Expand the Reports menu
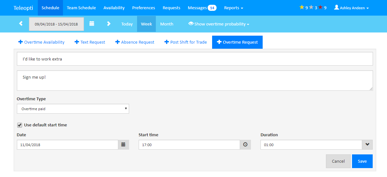387x177 pixels. tap(234, 8)
